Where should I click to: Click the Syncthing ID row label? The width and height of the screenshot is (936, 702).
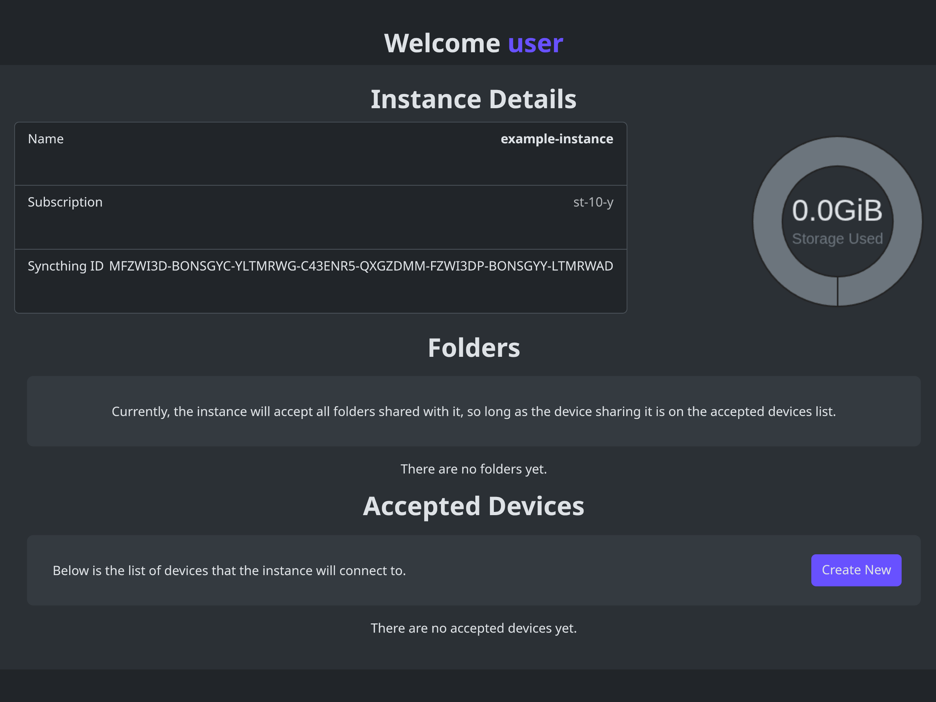pyautogui.click(x=65, y=266)
